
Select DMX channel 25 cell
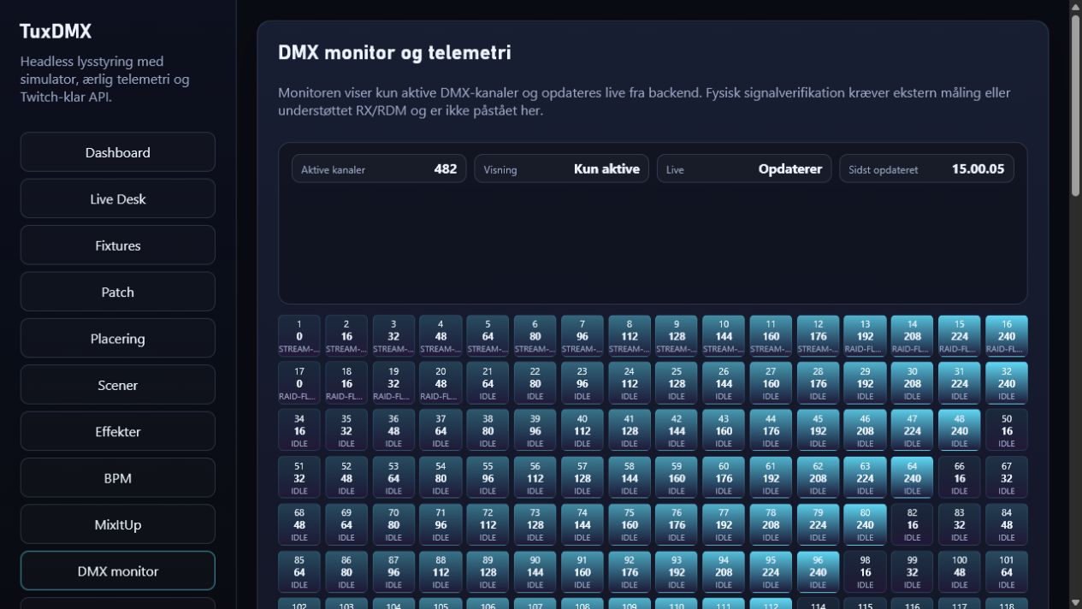677,383
